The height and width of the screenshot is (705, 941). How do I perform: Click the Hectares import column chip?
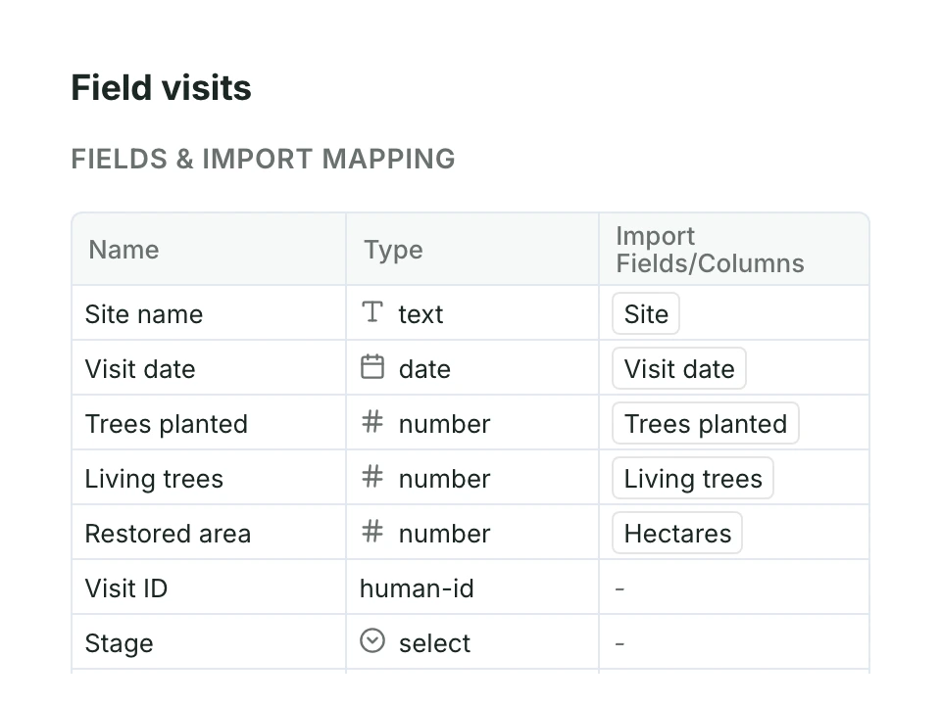pyautogui.click(x=677, y=533)
